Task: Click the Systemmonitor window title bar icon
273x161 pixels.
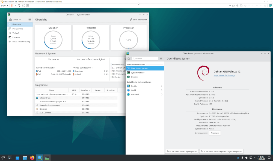Action: [9, 15]
